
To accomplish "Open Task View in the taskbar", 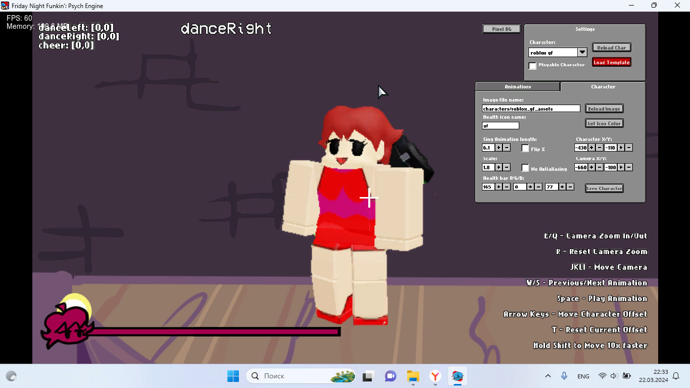I will click(x=368, y=376).
